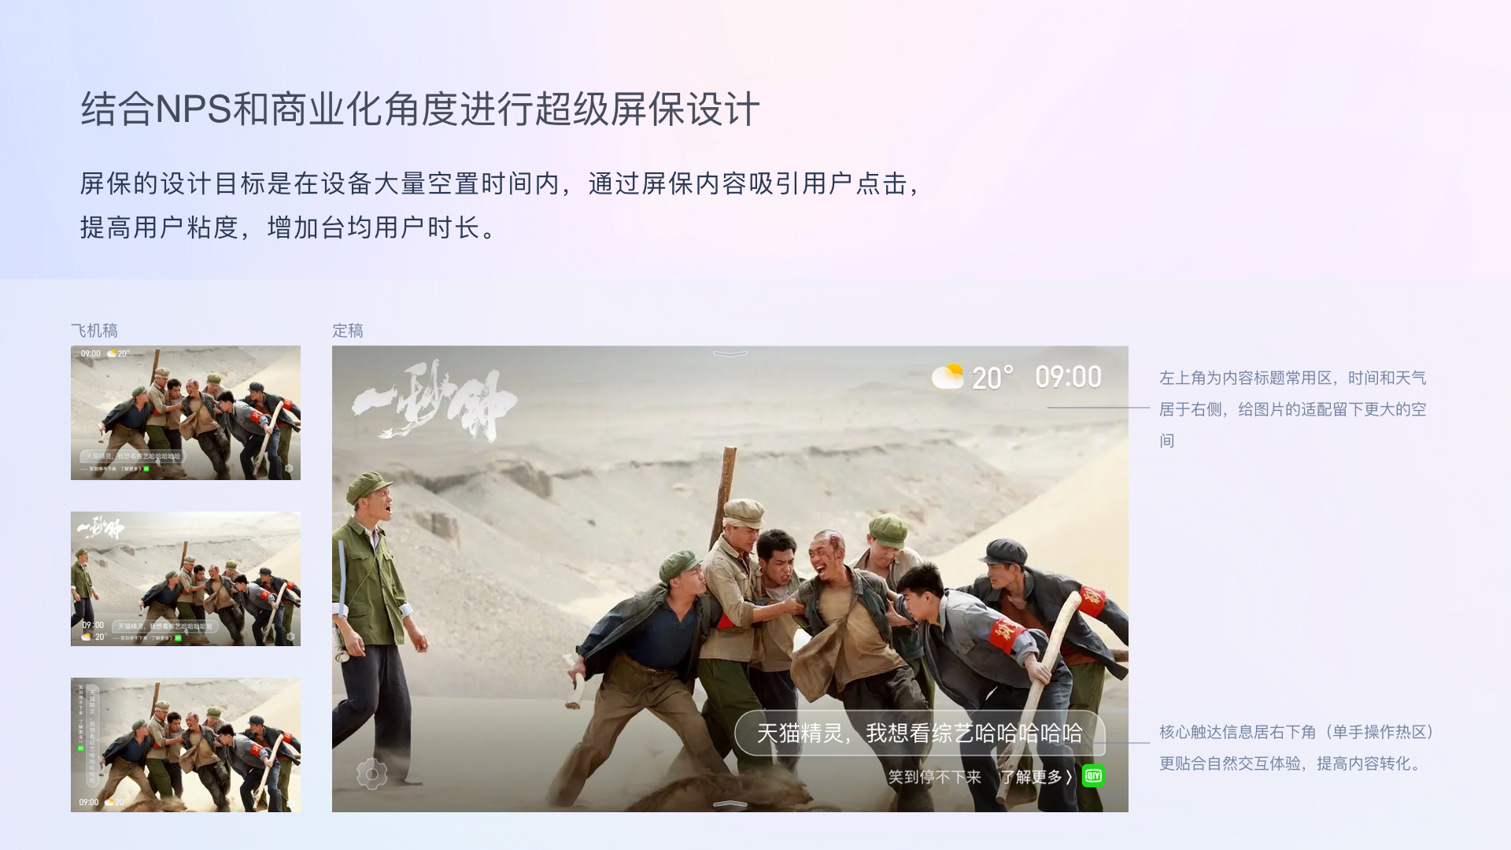Open the second draft thumbnail with title logo

click(186, 578)
